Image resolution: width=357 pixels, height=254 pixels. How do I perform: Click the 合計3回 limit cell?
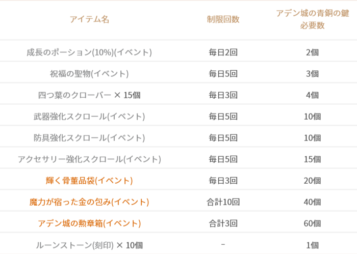(223, 223)
